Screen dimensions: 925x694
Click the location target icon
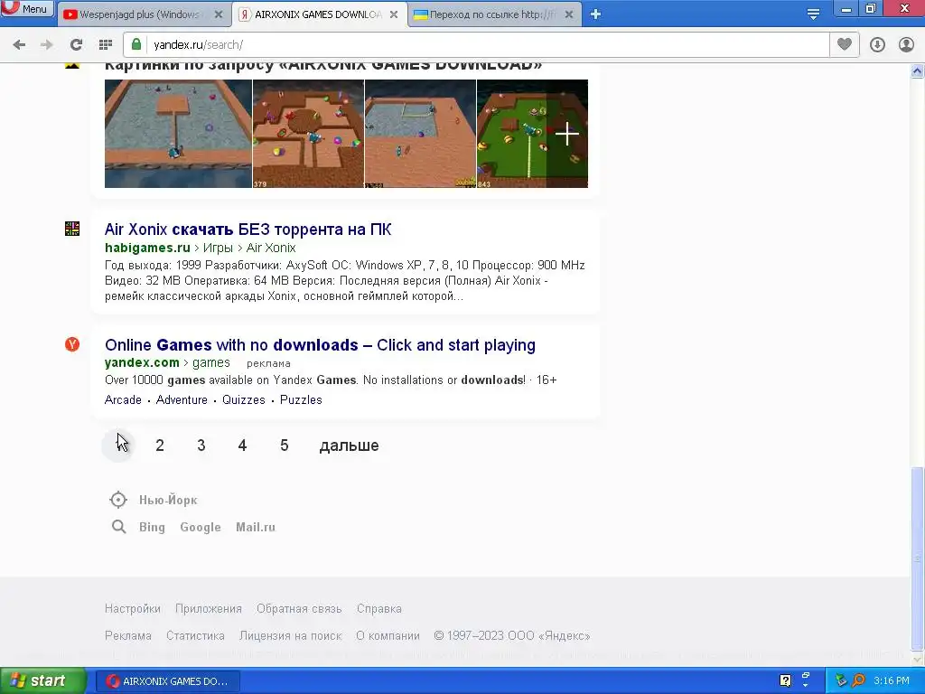point(118,500)
